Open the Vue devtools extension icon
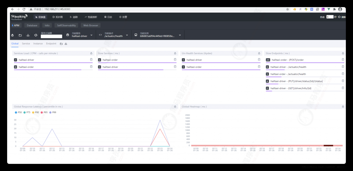 [329, 9]
